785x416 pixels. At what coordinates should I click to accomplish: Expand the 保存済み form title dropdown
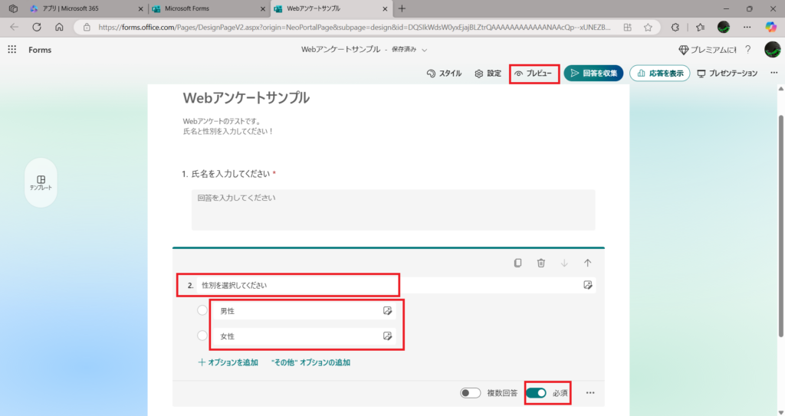[425, 50]
